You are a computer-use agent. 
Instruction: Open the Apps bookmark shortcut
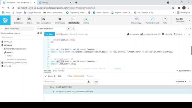coord(6,13)
